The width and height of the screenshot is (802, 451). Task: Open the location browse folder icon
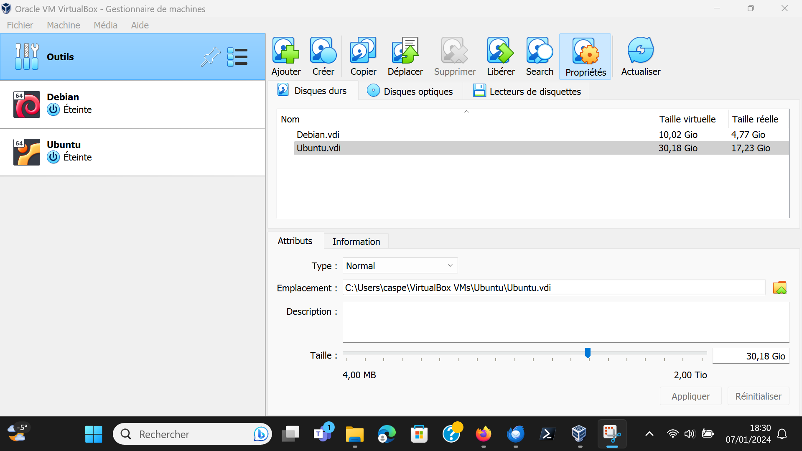point(779,288)
